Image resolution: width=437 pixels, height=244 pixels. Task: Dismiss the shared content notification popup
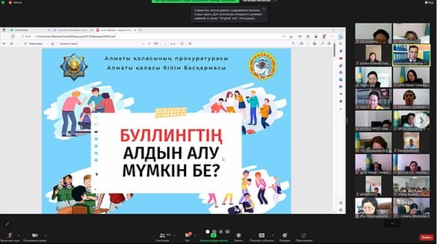pyautogui.click(x=264, y=9)
